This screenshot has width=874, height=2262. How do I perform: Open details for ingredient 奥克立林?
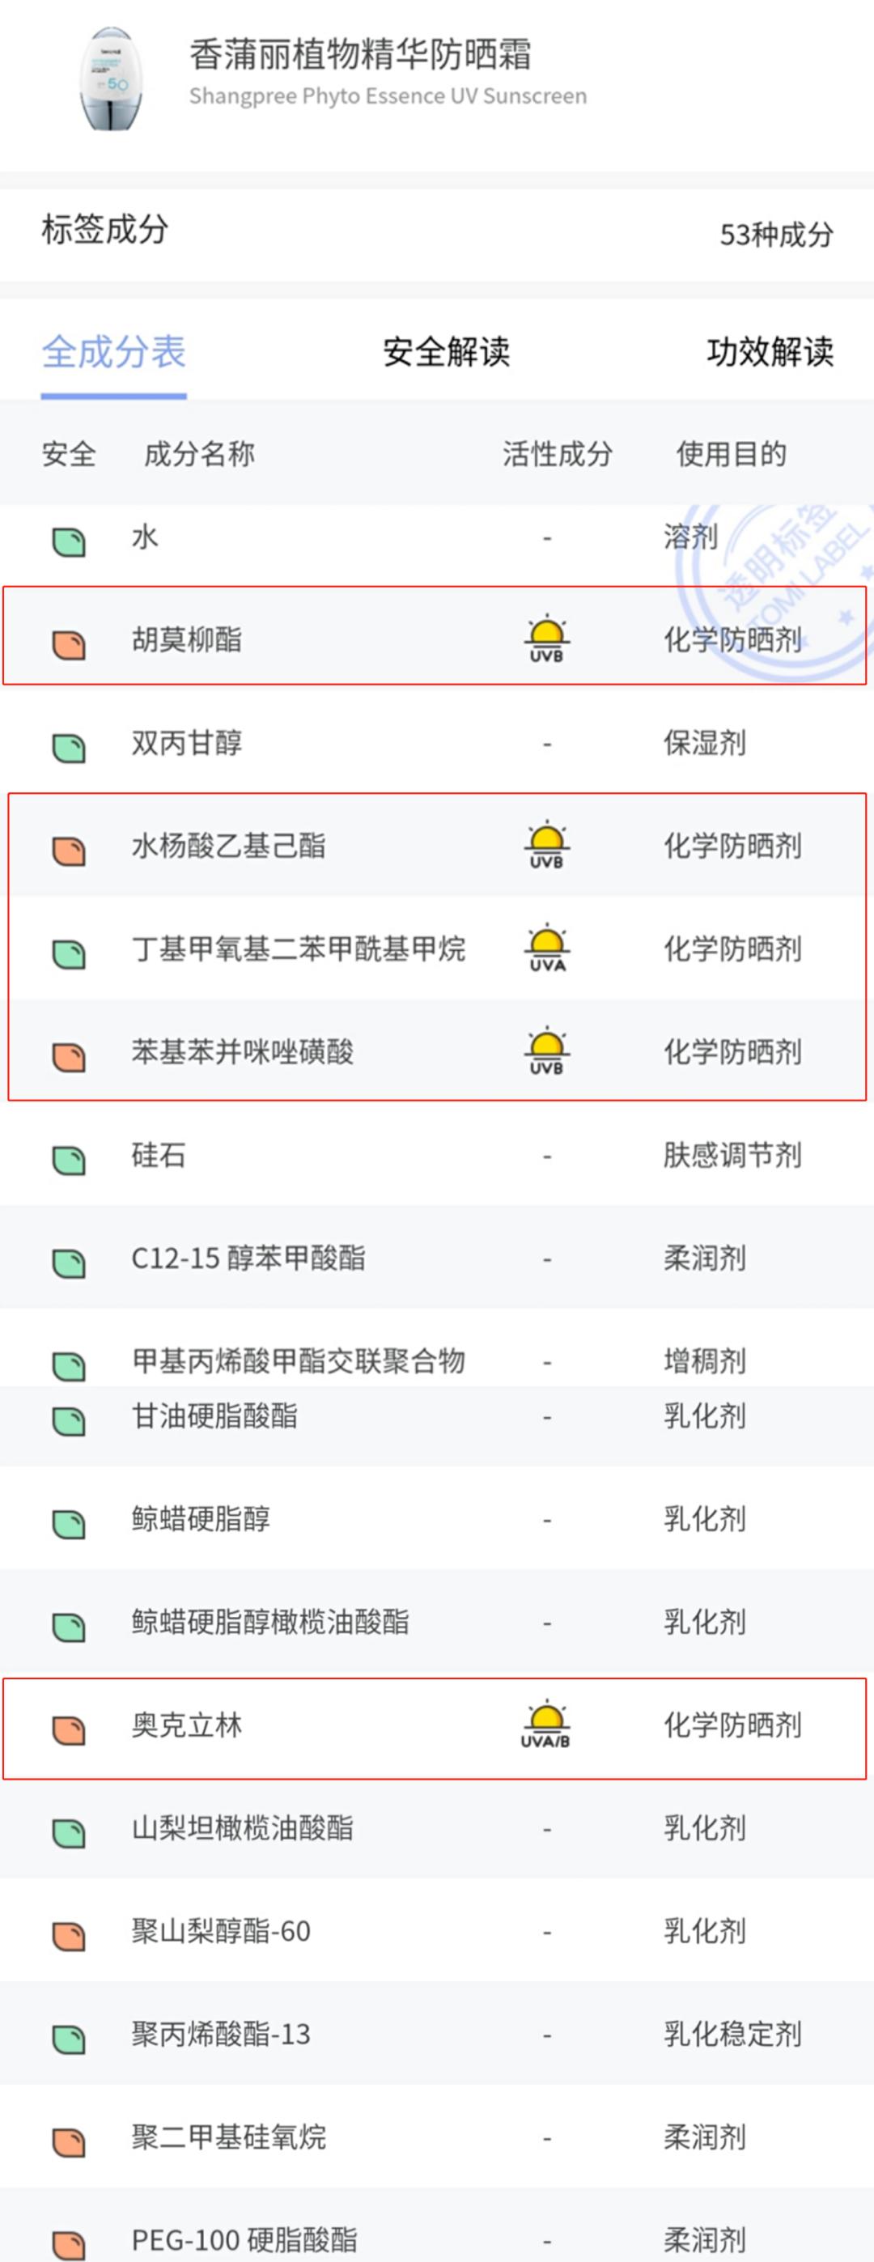(x=187, y=1724)
